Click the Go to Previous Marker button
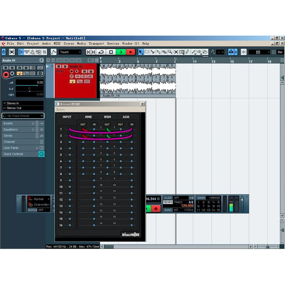This screenshot has height=285, width=285. 88,52
